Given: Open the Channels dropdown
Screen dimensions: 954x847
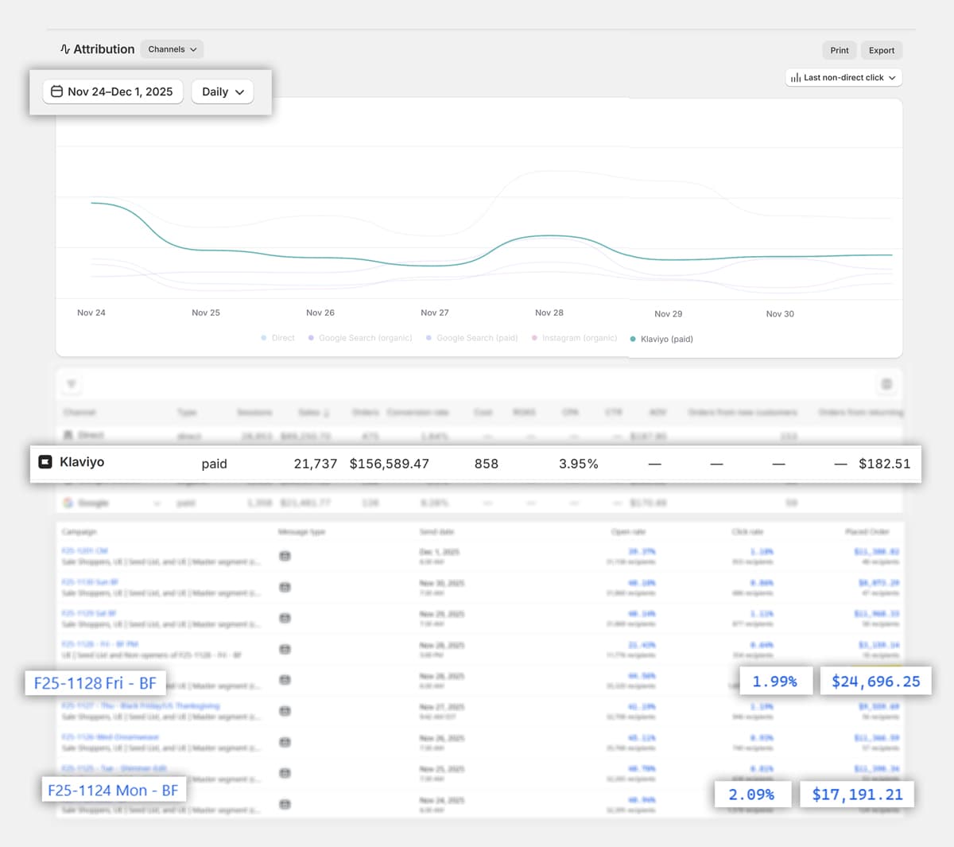Looking at the screenshot, I should 172,49.
